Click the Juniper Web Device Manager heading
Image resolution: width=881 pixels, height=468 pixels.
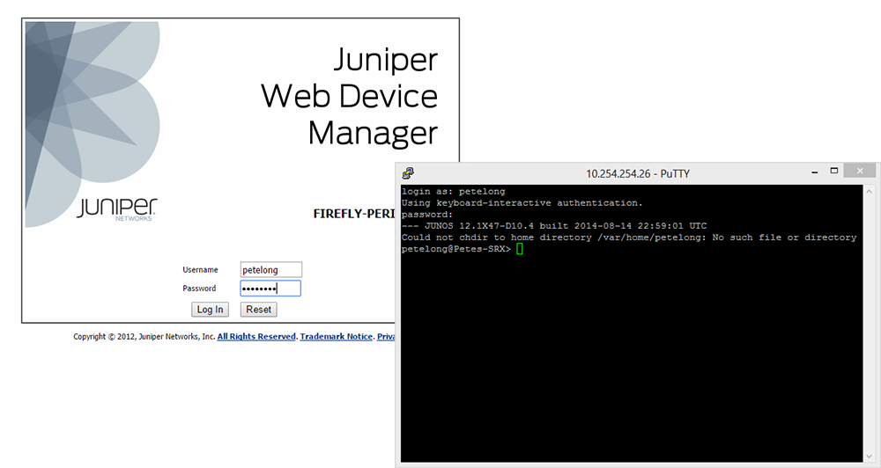click(x=350, y=97)
